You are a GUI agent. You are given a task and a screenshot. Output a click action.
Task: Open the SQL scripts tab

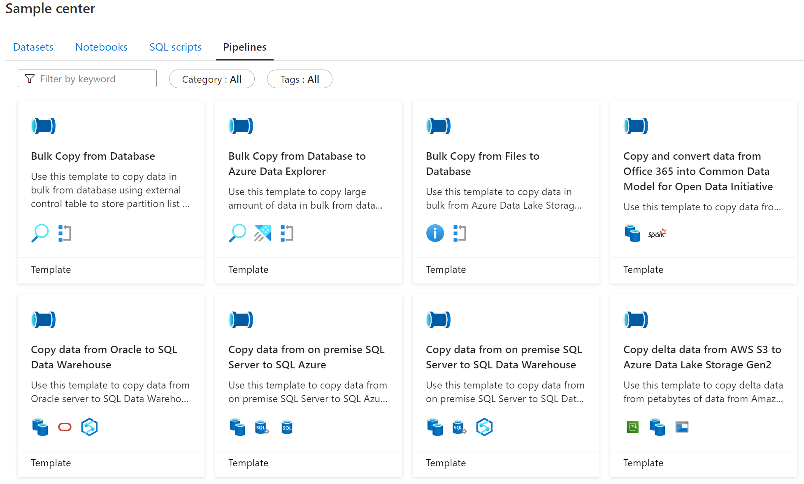[175, 47]
